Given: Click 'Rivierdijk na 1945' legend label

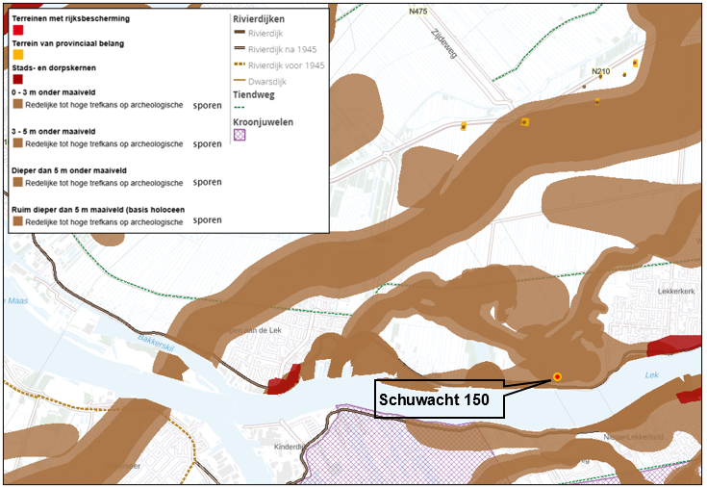Looking at the screenshot, I should [282, 49].
